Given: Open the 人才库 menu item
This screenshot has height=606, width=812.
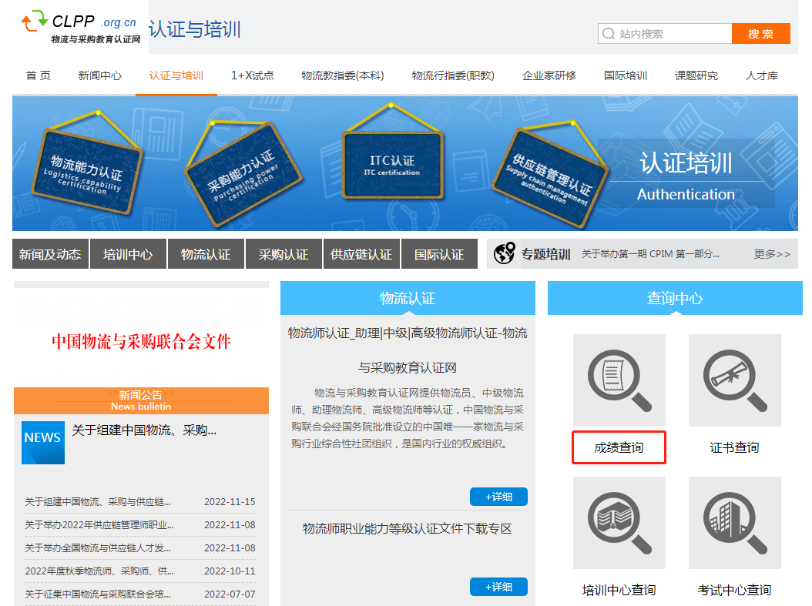Looking at the screenshot, I should [x=762, y=75].
